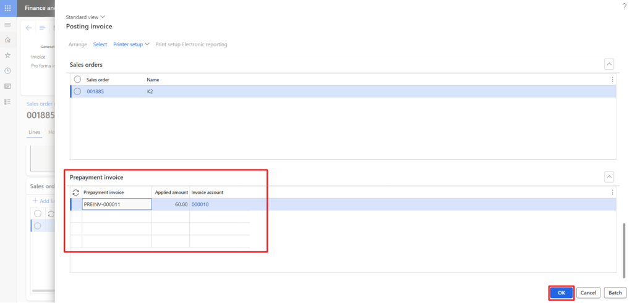The image size is (632, 303).
Task: Click the help question mark icon
Action: (x=624, y=6)
